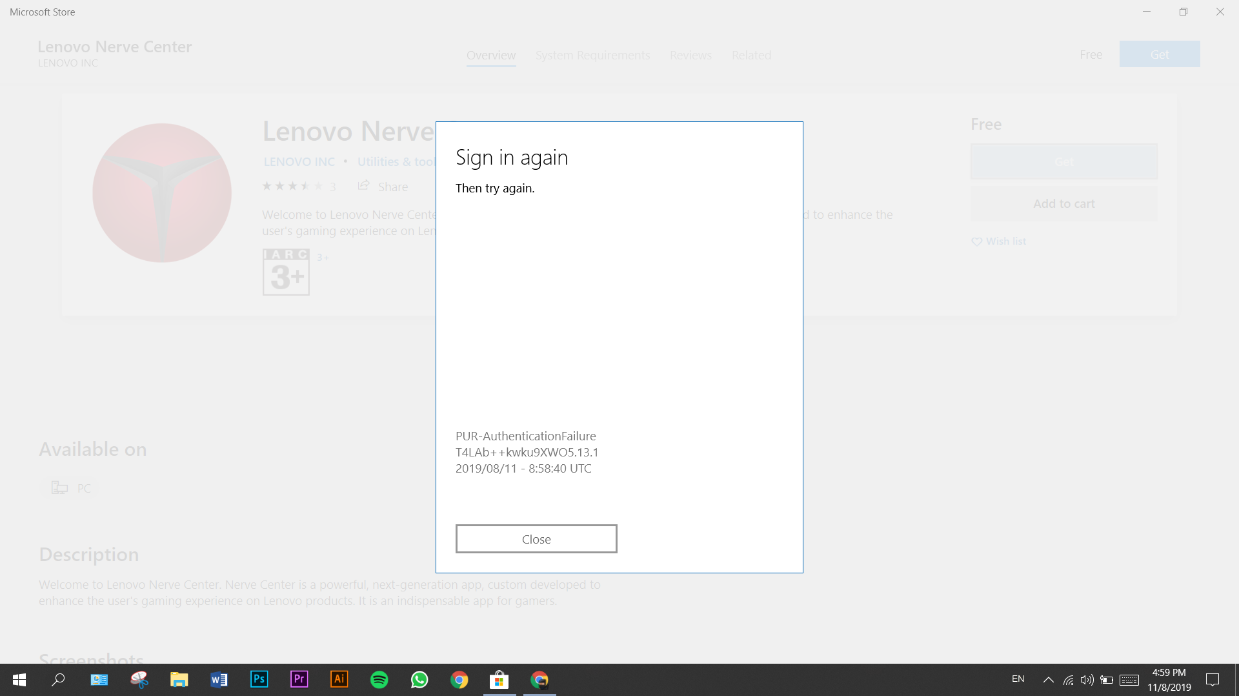This screenshot has width=1239, height=696.
Task: Open taskbar search magnifier
Action: (x=59, y=680)
